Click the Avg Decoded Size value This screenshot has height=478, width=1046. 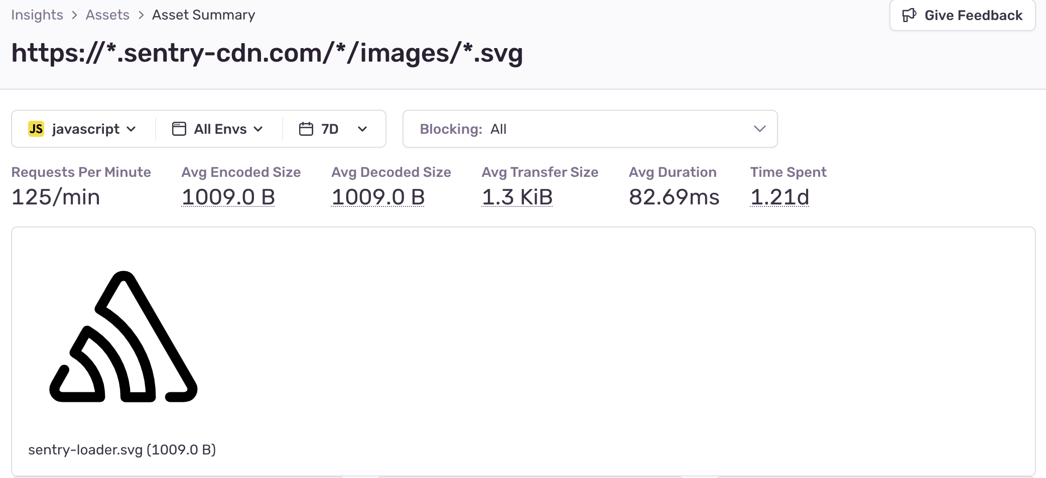(x=378, y=197)
